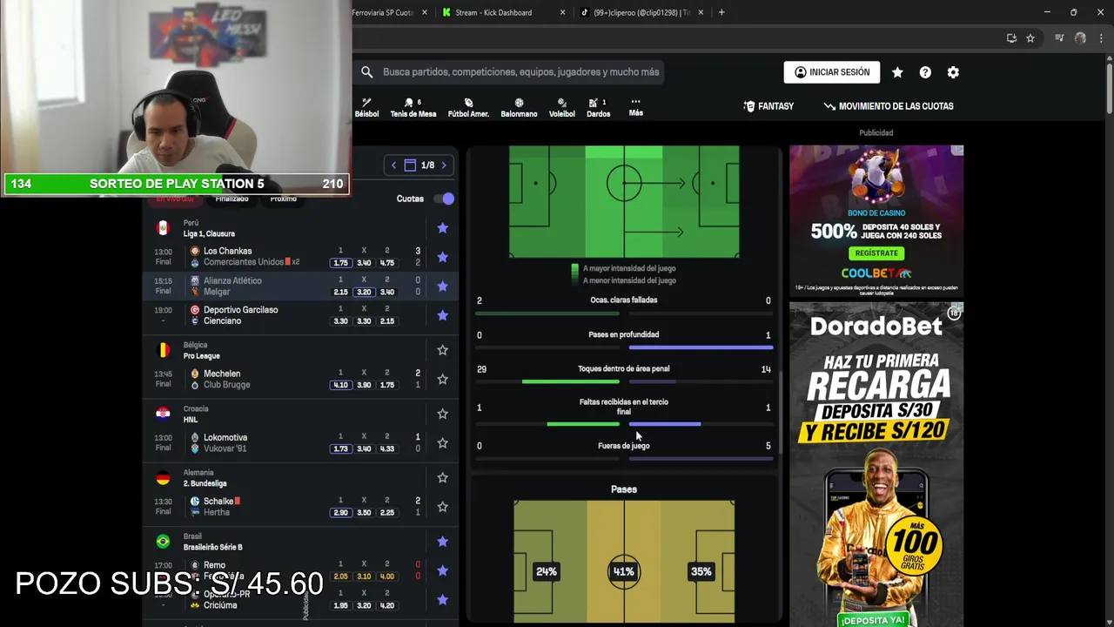Favorite the Brasileirão Série B league
This screenshot has height=627, width=1114.
pos(442,542)
